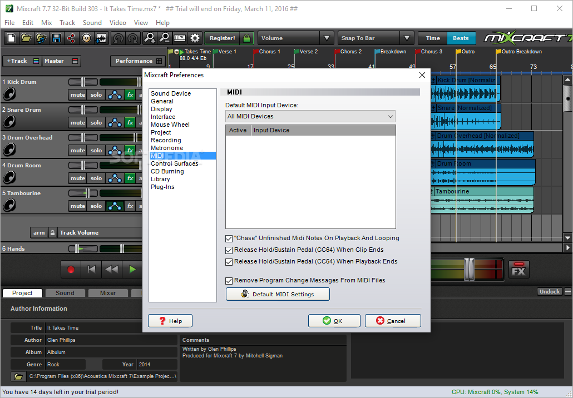Open fx for Tambourine track

tap(130, 206)
